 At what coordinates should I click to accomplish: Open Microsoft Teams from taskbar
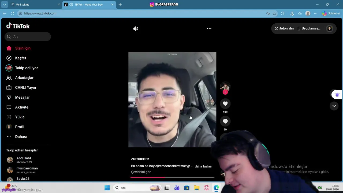tap(177, 188)
